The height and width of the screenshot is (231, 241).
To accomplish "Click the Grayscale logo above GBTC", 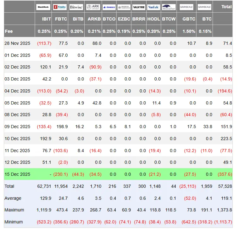I will 186,7.
